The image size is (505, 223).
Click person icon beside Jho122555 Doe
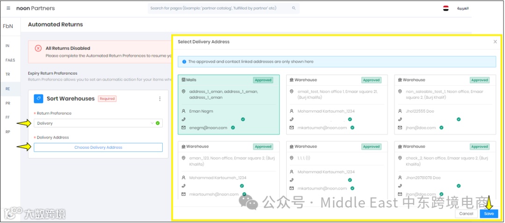pos(400,111)
